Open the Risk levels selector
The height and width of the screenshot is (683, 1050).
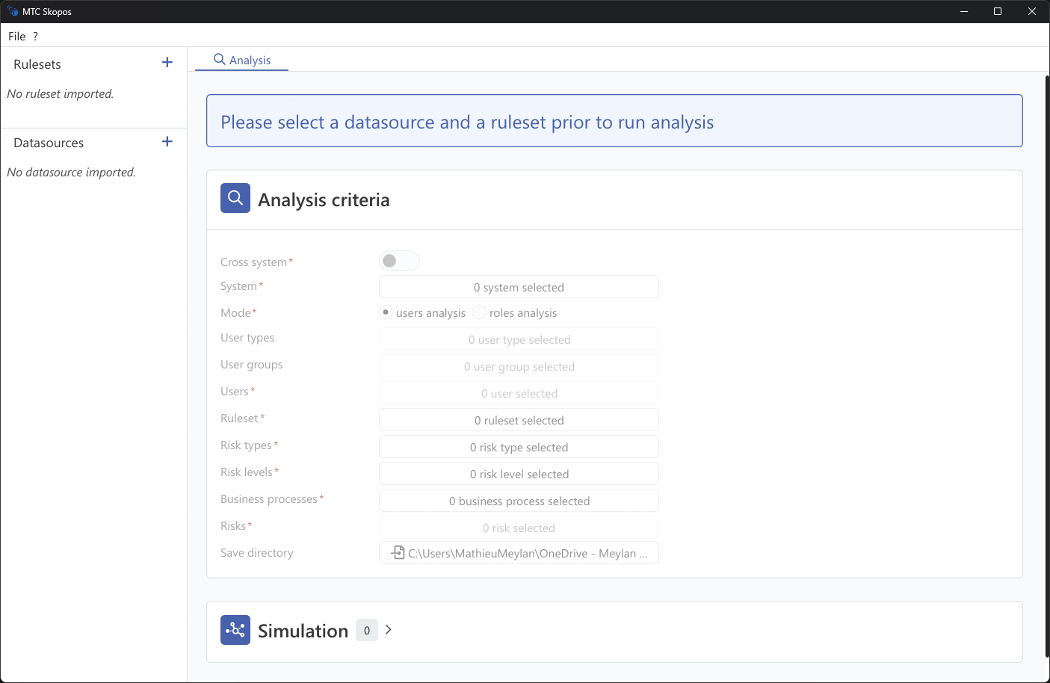(519, 474)
